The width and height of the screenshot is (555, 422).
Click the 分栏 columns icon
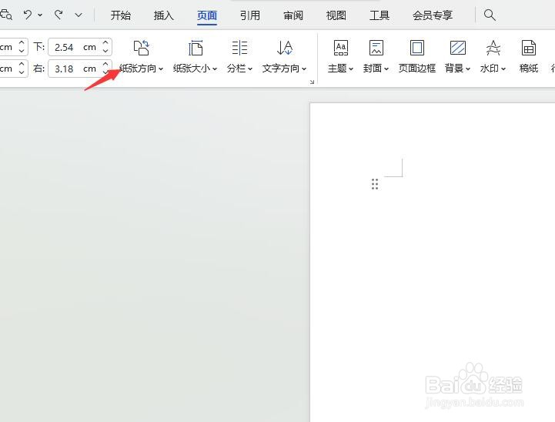(x=239, y=48)
